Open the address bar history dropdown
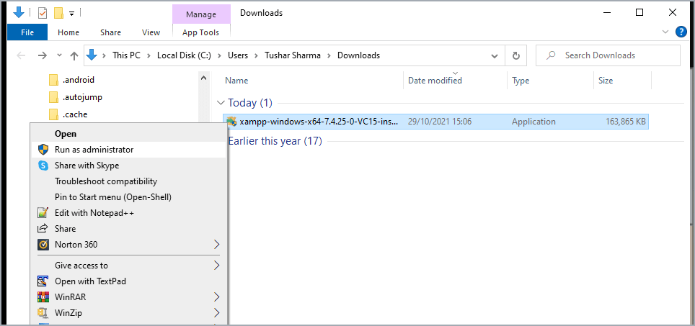Screen dimensions: 695x326 495,55
